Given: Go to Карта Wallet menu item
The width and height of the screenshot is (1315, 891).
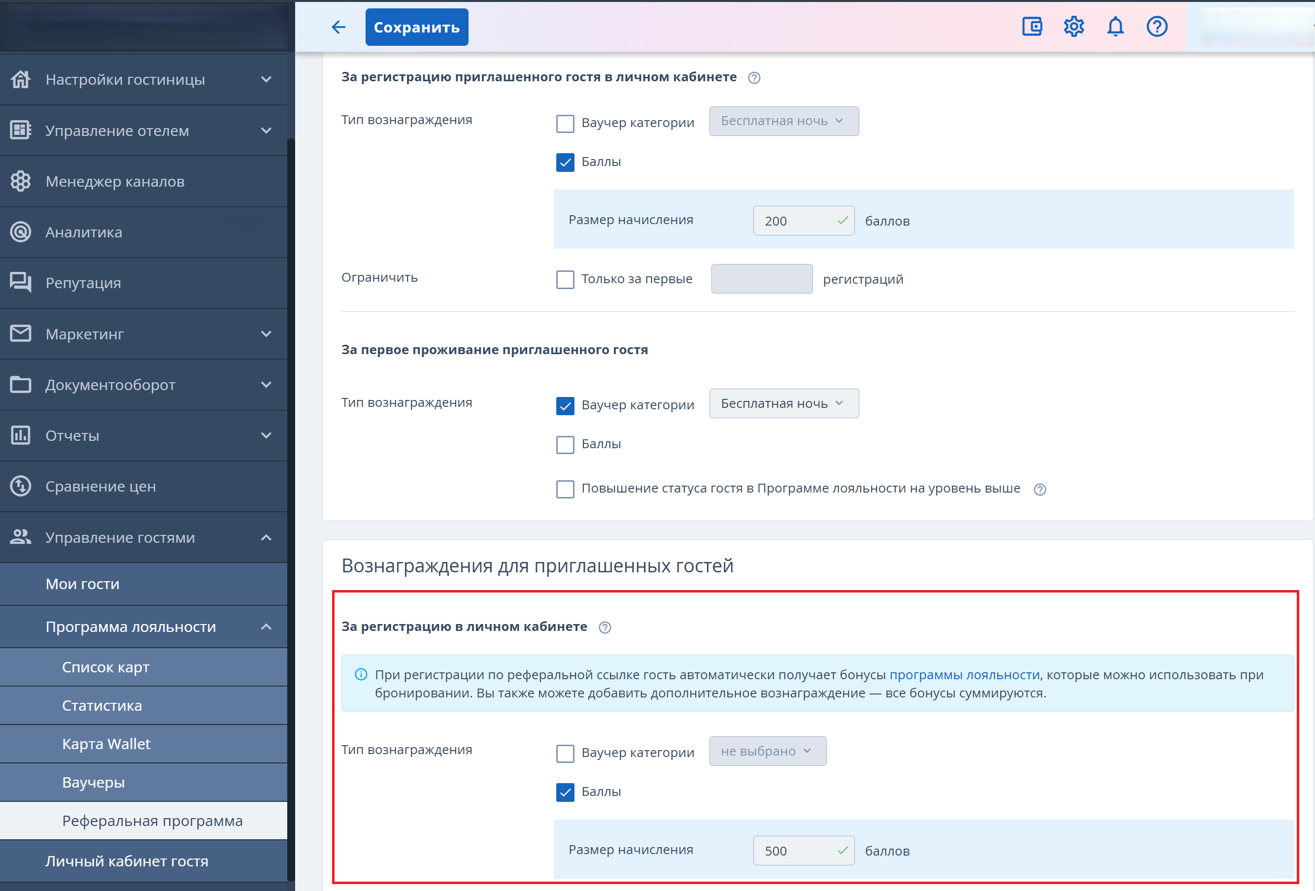Looking at the screenshot, I should (106, 744).
